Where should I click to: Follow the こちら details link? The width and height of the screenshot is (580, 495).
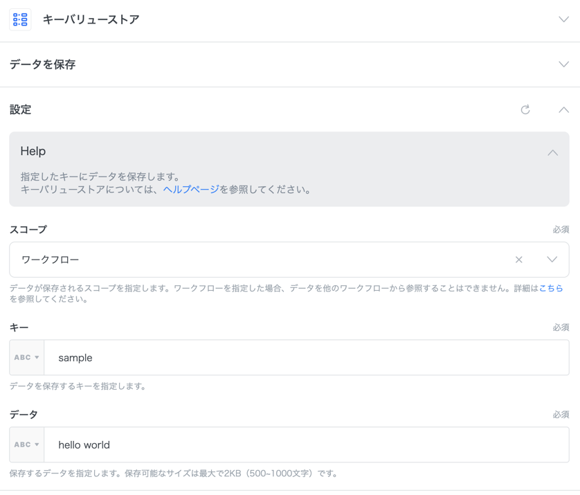[x=551, y=288]
